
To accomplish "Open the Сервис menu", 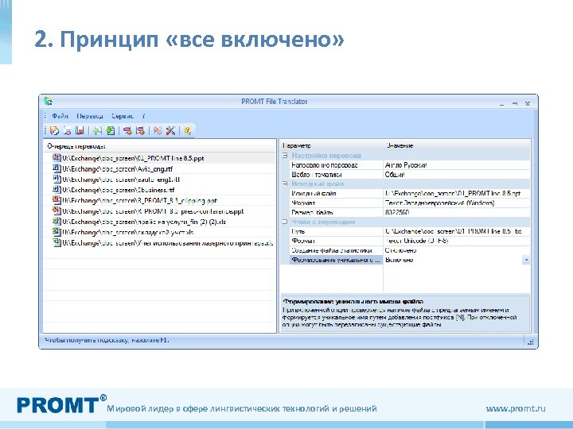I will click(123, 116).
